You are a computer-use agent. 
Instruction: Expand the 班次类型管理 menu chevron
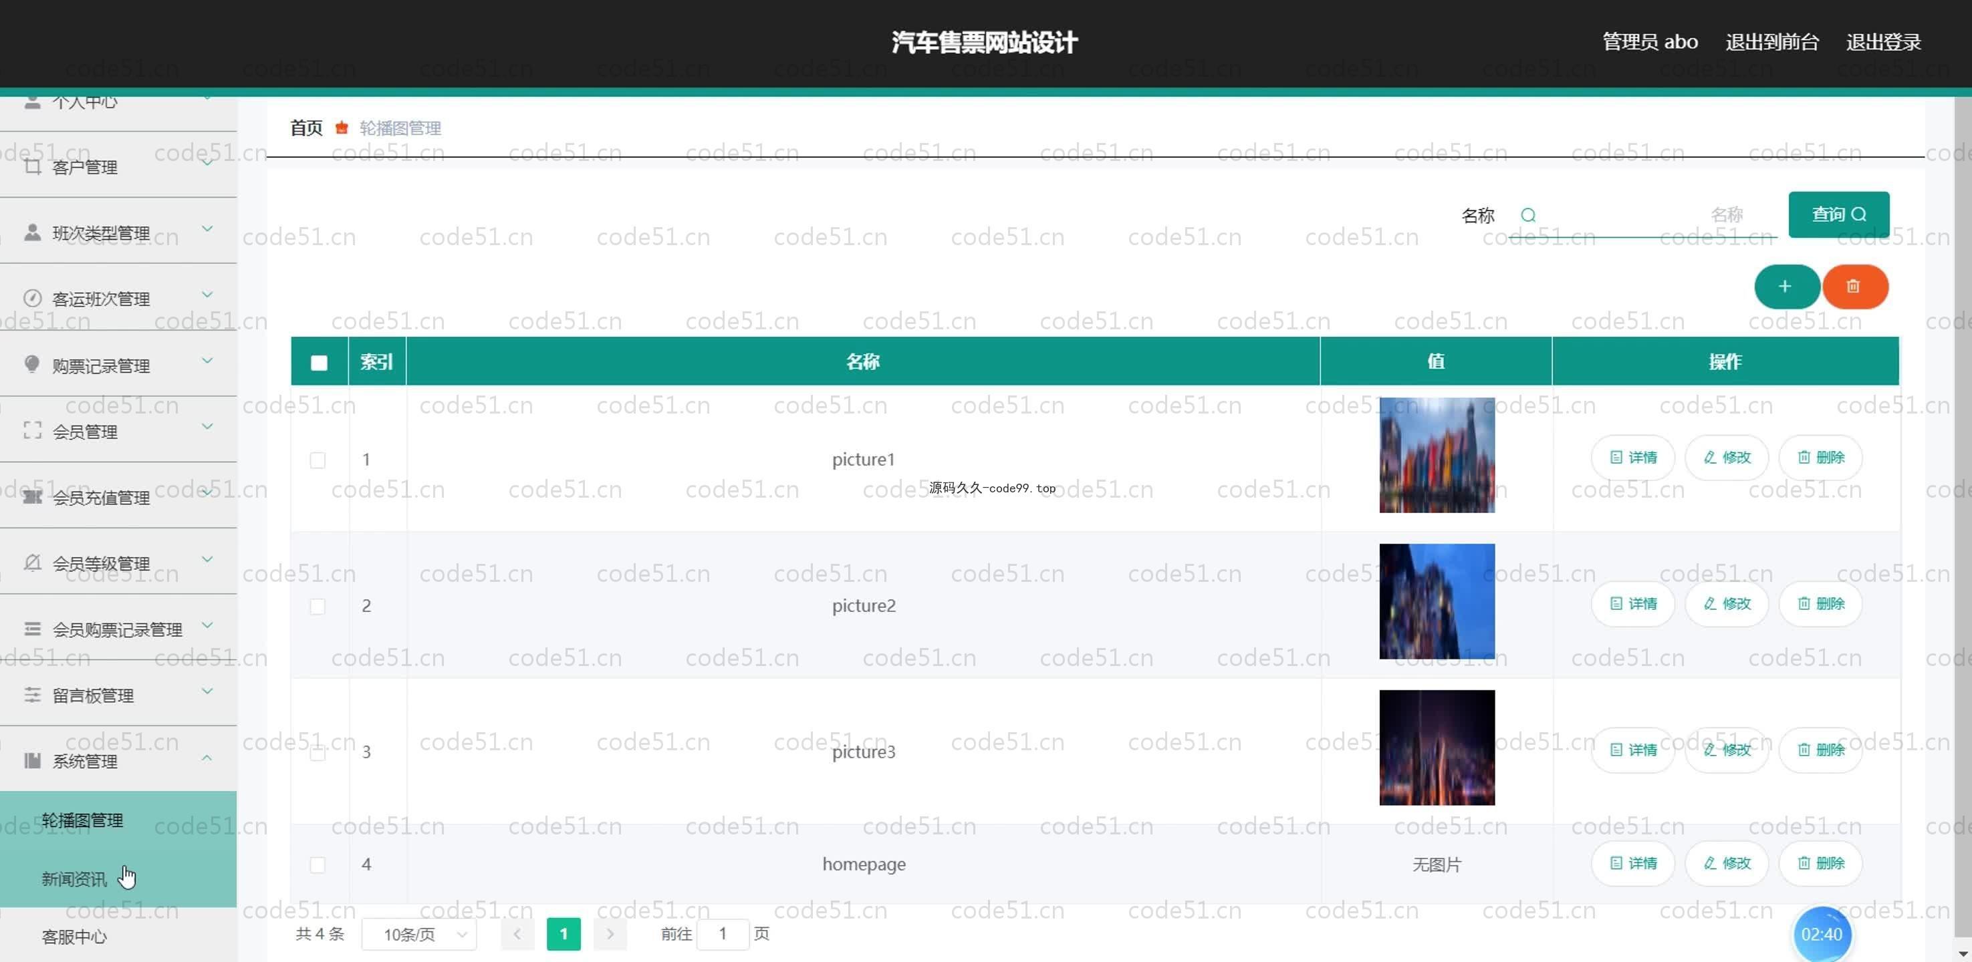point(207,228)
